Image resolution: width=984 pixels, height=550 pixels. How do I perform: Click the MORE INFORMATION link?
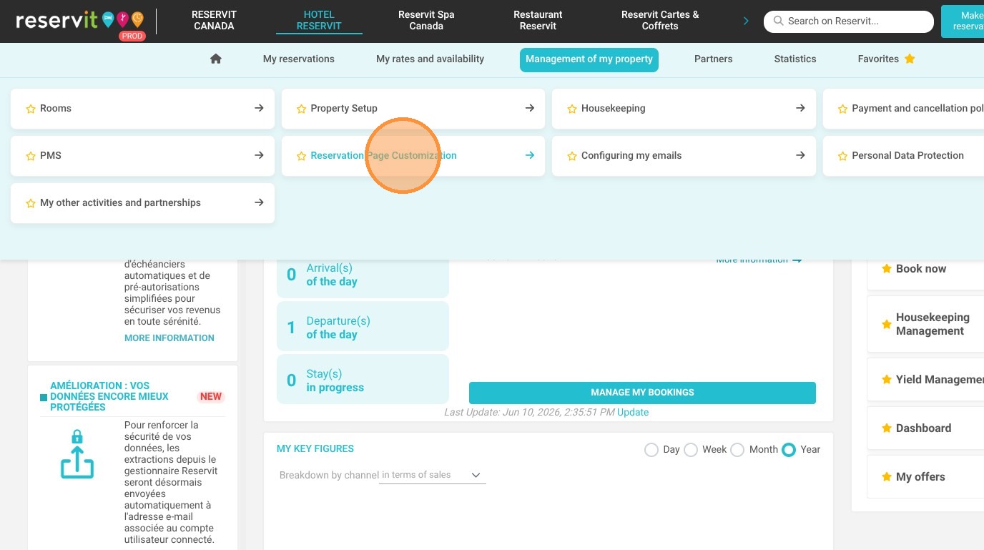[x=169, y=338]
